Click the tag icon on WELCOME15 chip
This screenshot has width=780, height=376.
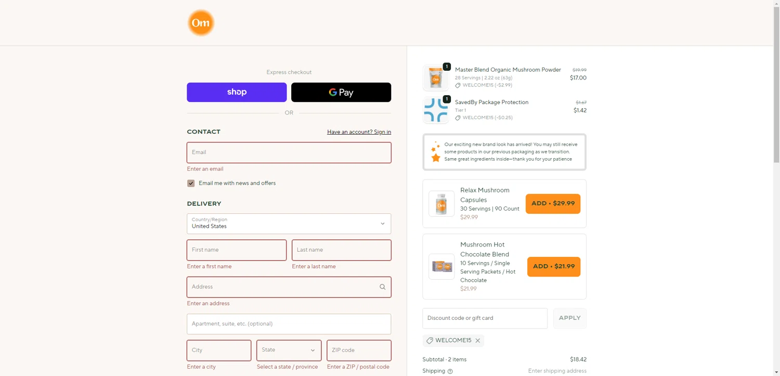430,341
